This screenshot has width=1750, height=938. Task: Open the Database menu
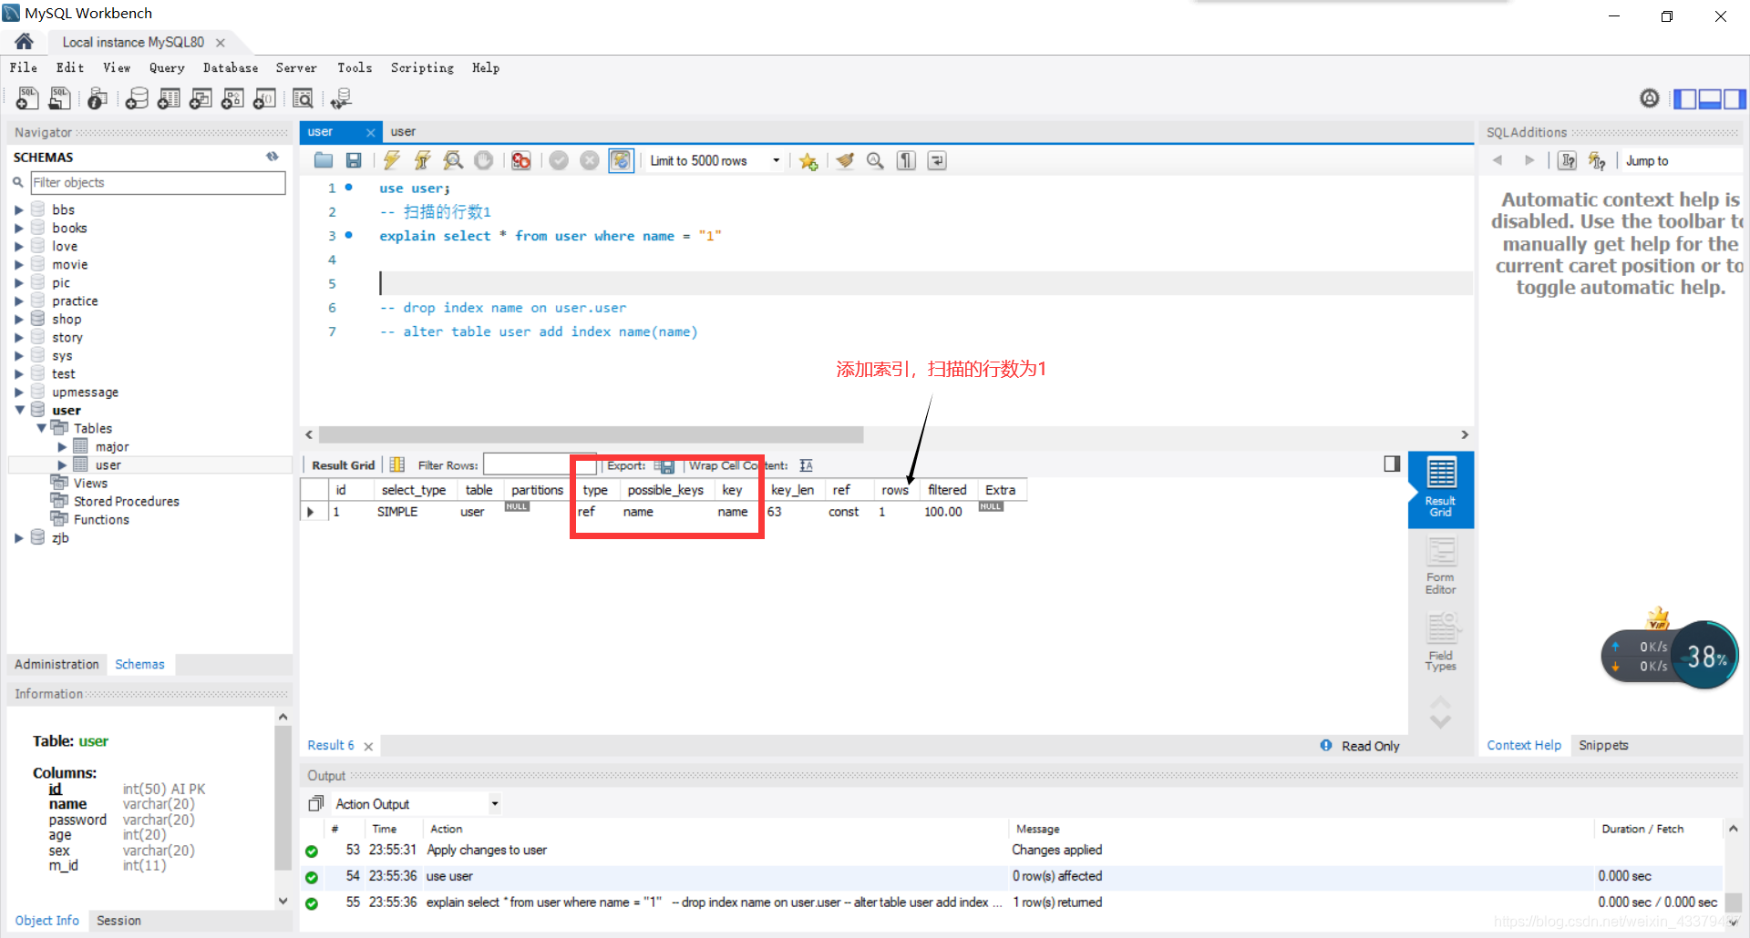pos(231,68)
